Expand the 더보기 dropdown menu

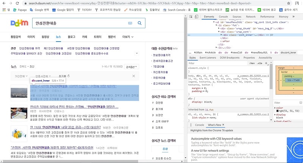pyautogui.click(x=128, y=37)
